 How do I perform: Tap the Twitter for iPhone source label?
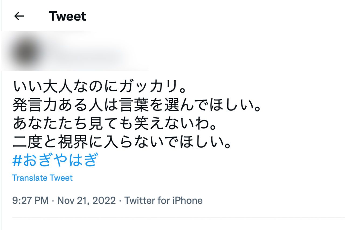163,200
